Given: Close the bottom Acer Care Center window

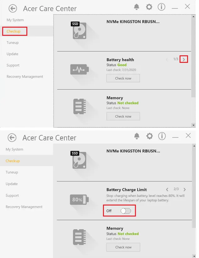Looking at the screenshot, I should pyautogui.click(x=188, y=135).
